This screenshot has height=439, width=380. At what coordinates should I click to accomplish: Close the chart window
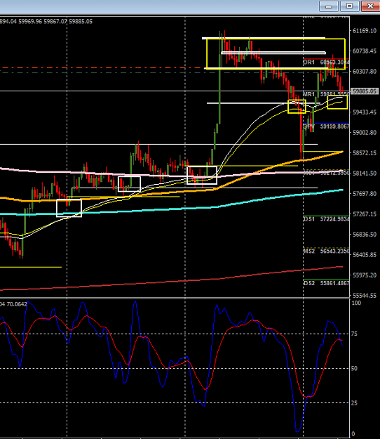coord(370,6)
